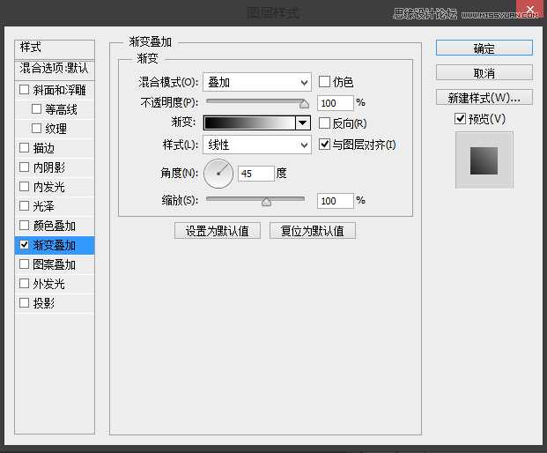Click 设置为默认值 make default button

[x=217, y=231]
